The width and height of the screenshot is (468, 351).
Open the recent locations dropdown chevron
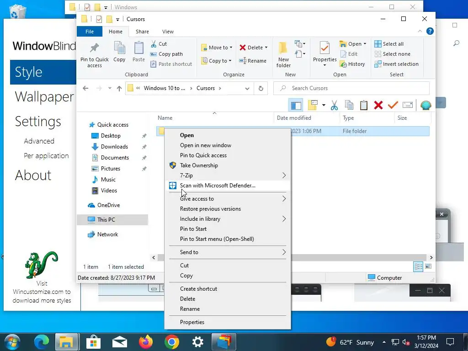tap(110, 88)
